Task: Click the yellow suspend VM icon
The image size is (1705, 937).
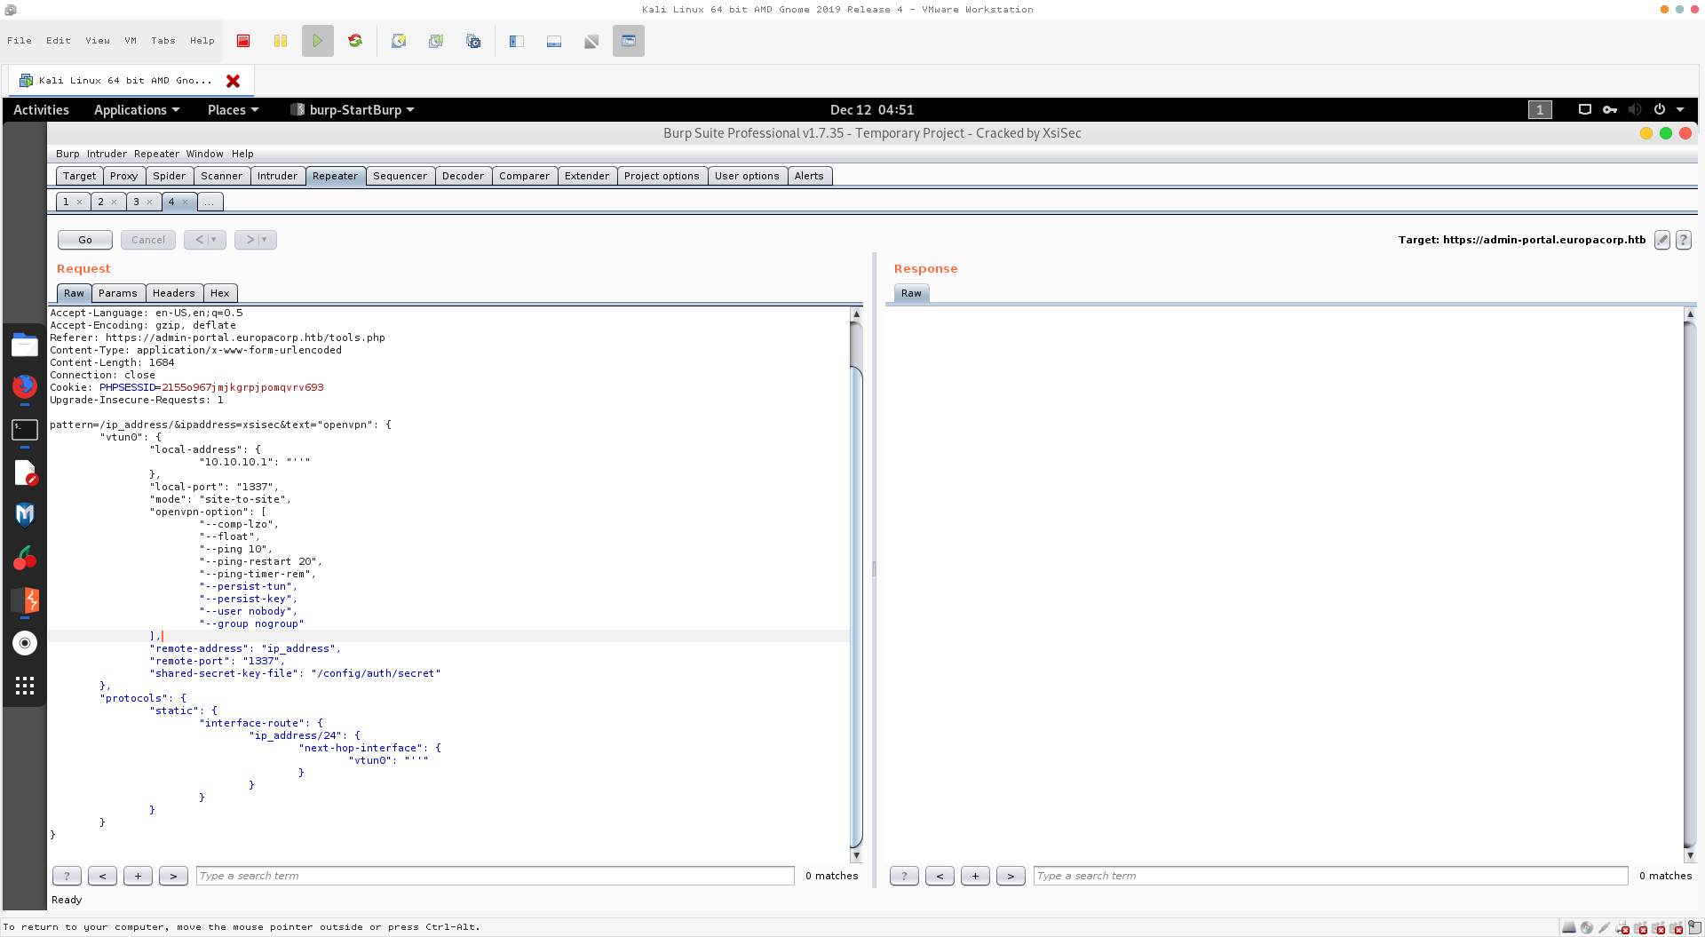Action: pos(281,41)
